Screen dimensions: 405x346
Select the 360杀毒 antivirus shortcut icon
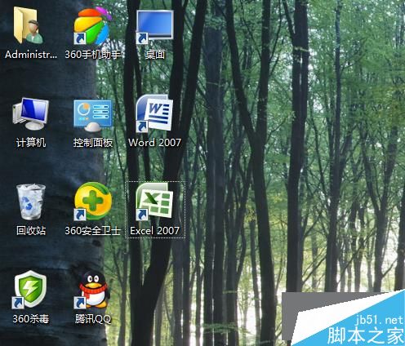(x=30, y=290)
